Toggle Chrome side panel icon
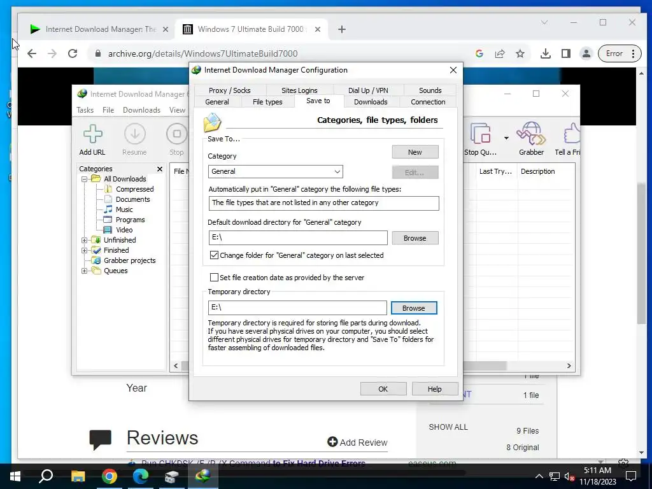Viewport: 652px width, 489px height. pyautogui.click(x=566, y=53)
